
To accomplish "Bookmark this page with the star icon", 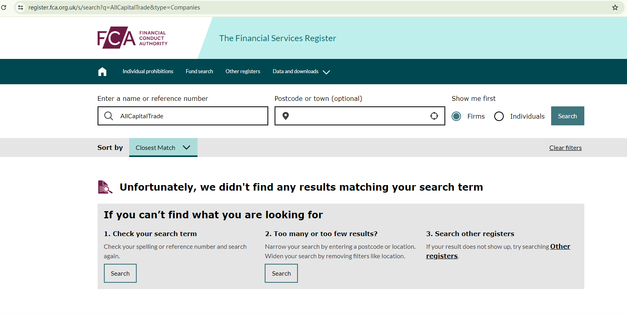I will (615, 8).
